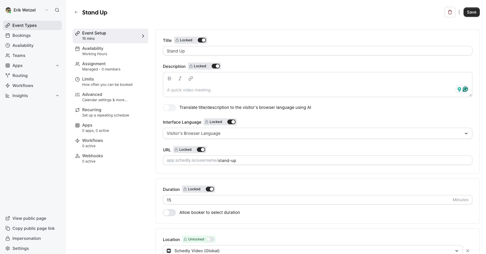Remove the Schedly Video location with X
486x254 pixels.
(x=468, y=251)
